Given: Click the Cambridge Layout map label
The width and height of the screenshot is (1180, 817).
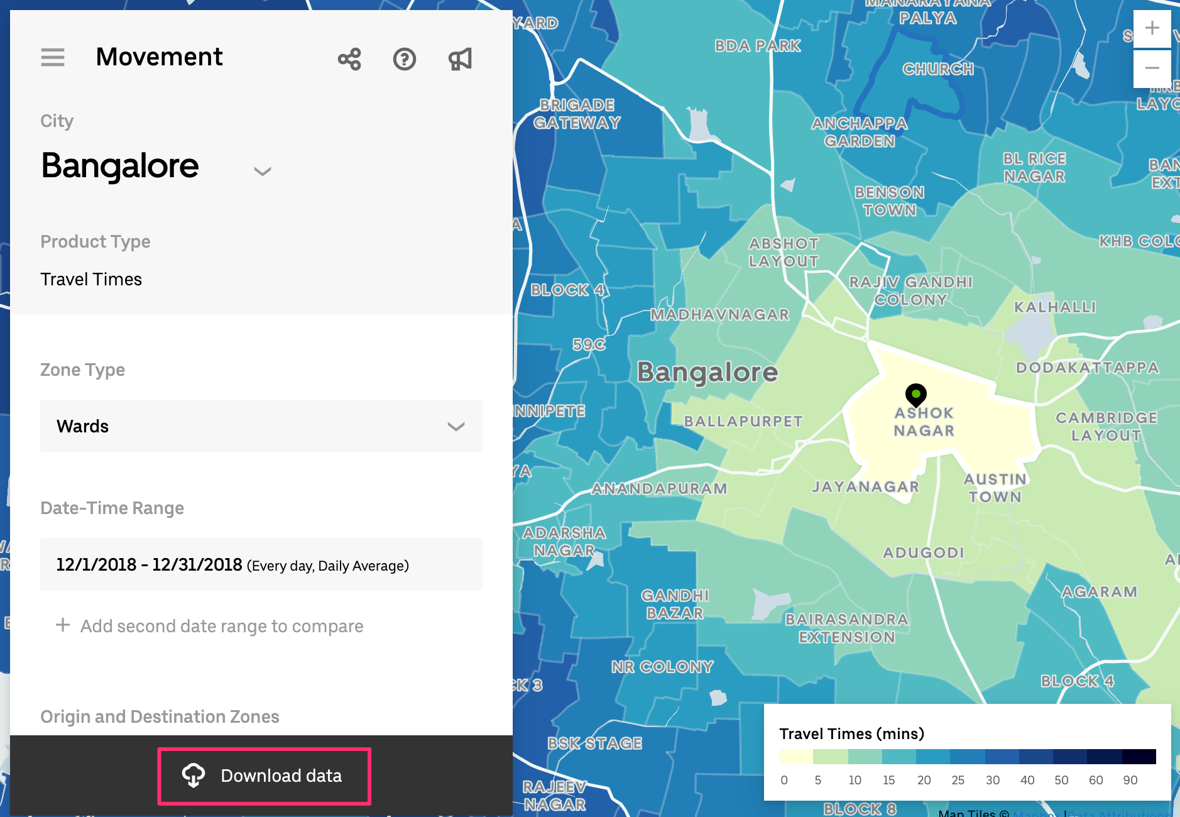Looking at the screenshot, I should (1106, 427).
